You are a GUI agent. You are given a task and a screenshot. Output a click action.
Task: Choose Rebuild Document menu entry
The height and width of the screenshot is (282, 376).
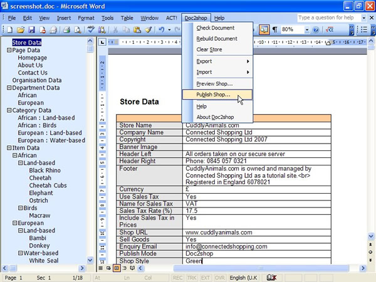(x=217, y=39)
